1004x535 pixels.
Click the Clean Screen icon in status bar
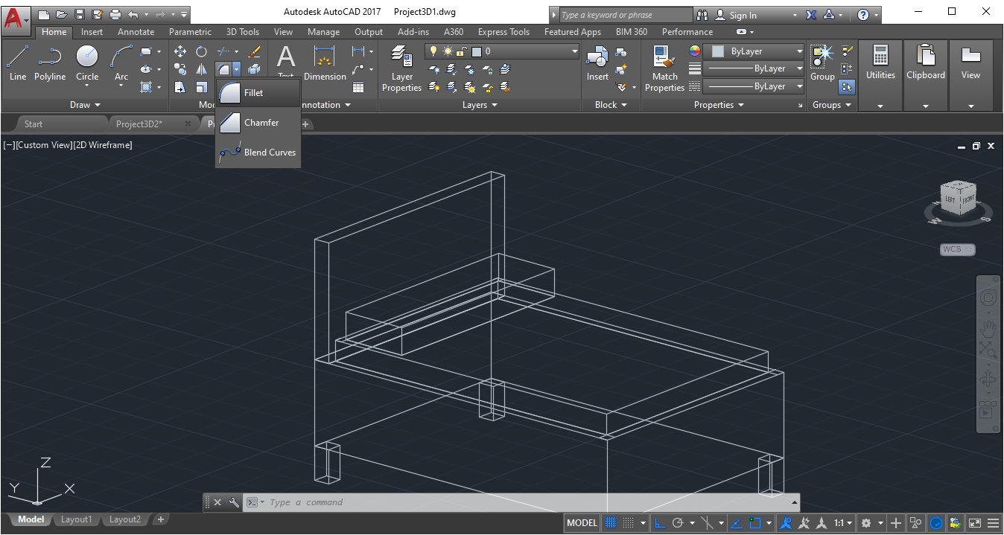point(974,523)
